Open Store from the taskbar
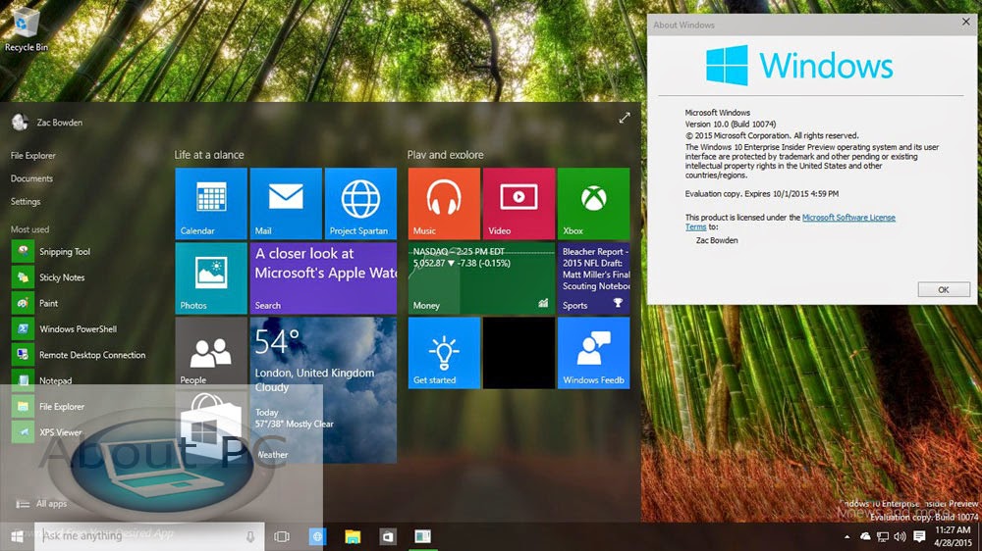The image size is (982, 551). (x=388, y=536)
